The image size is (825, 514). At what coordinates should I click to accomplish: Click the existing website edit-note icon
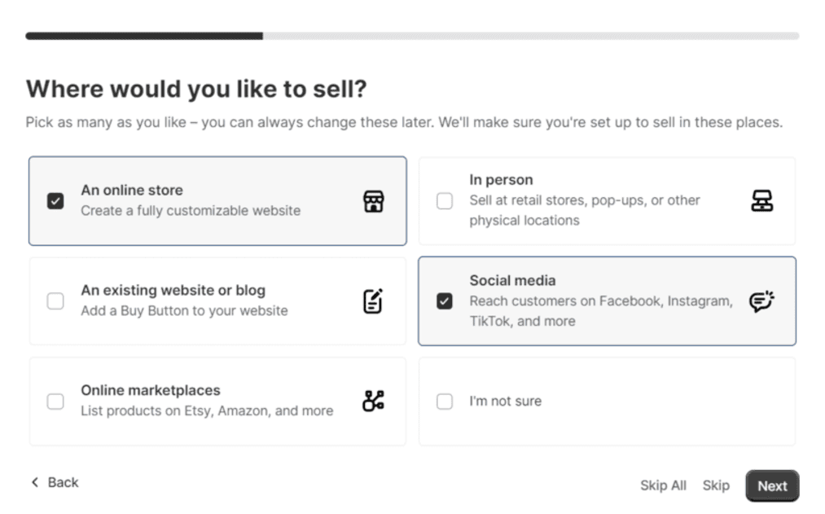(x=373, y=301)
